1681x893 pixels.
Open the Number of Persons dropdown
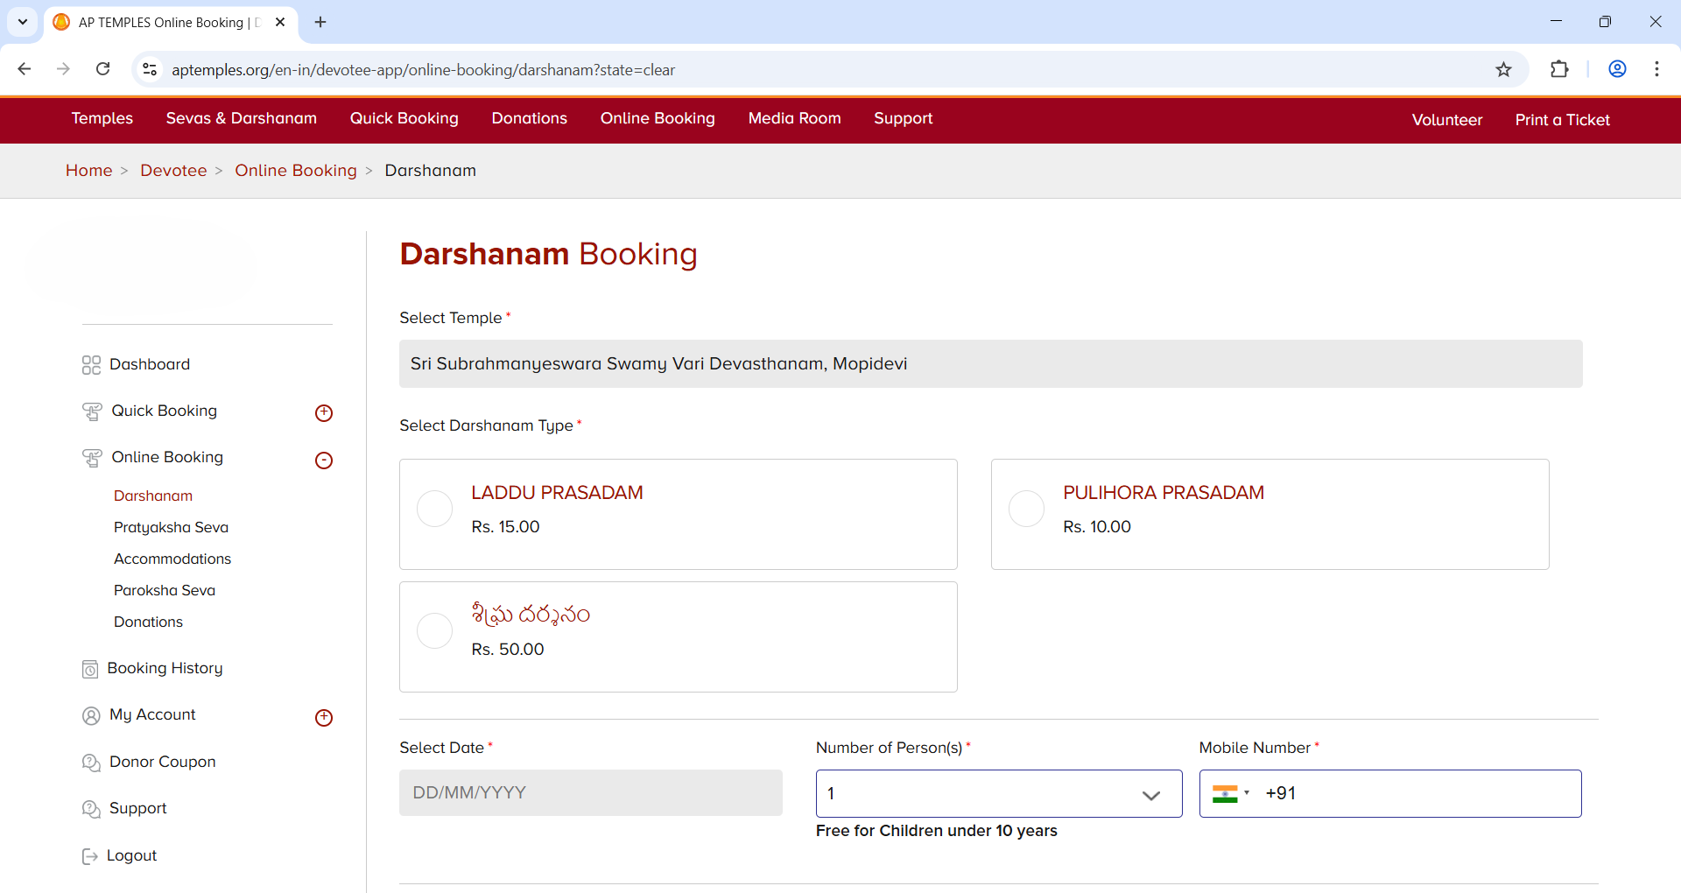(998, 794)
